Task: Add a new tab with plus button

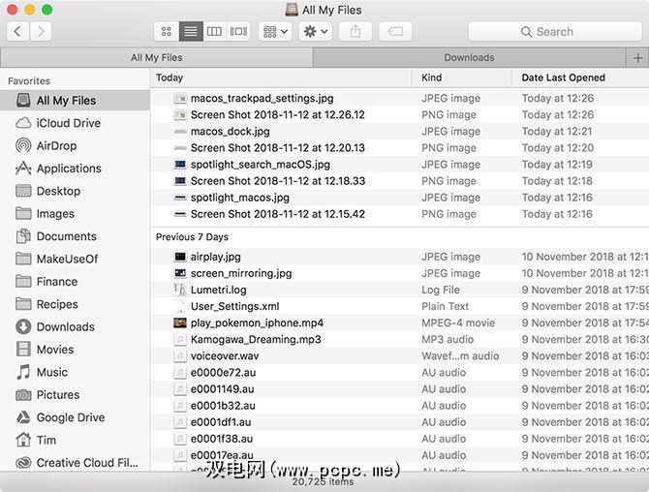Action: 637,58
